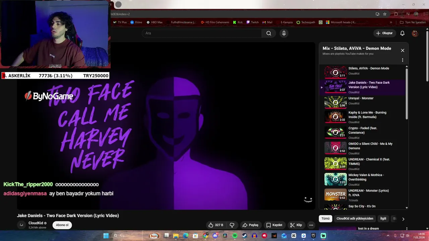429x241 pixels.
Task: Play 'UNDREAM - Chemical X (feat. TIMMS)'
Action: (363, 164)
